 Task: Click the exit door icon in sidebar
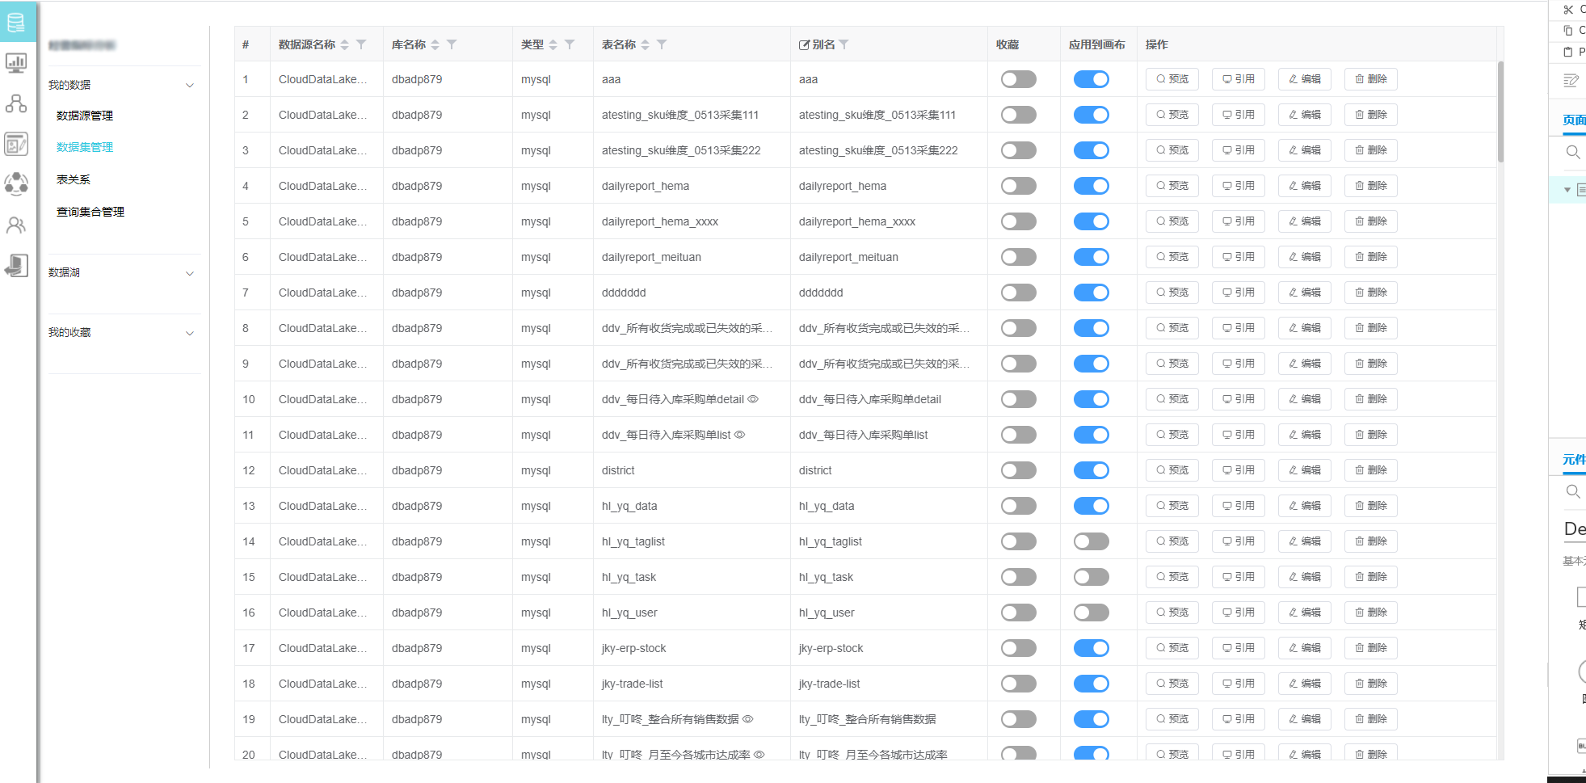(x=16, y=266)
